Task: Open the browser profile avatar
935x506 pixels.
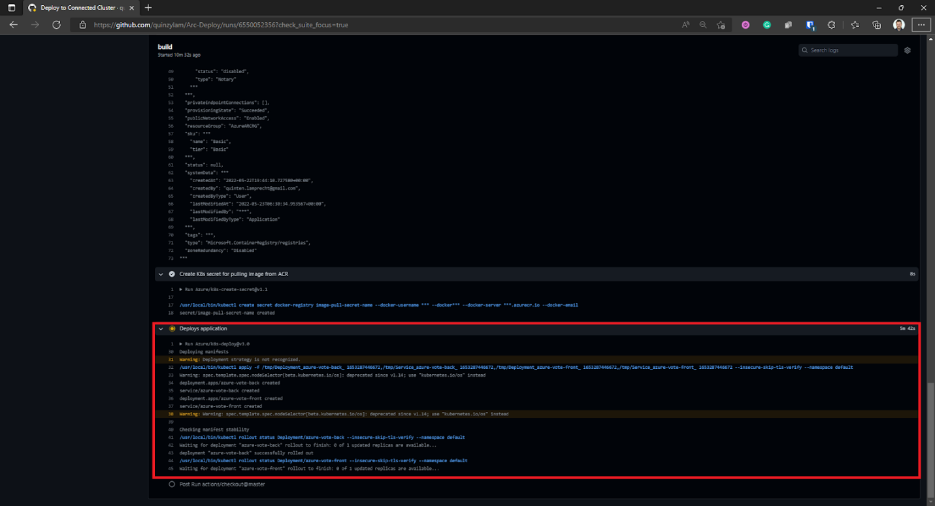Action: (x=898, y=25)
